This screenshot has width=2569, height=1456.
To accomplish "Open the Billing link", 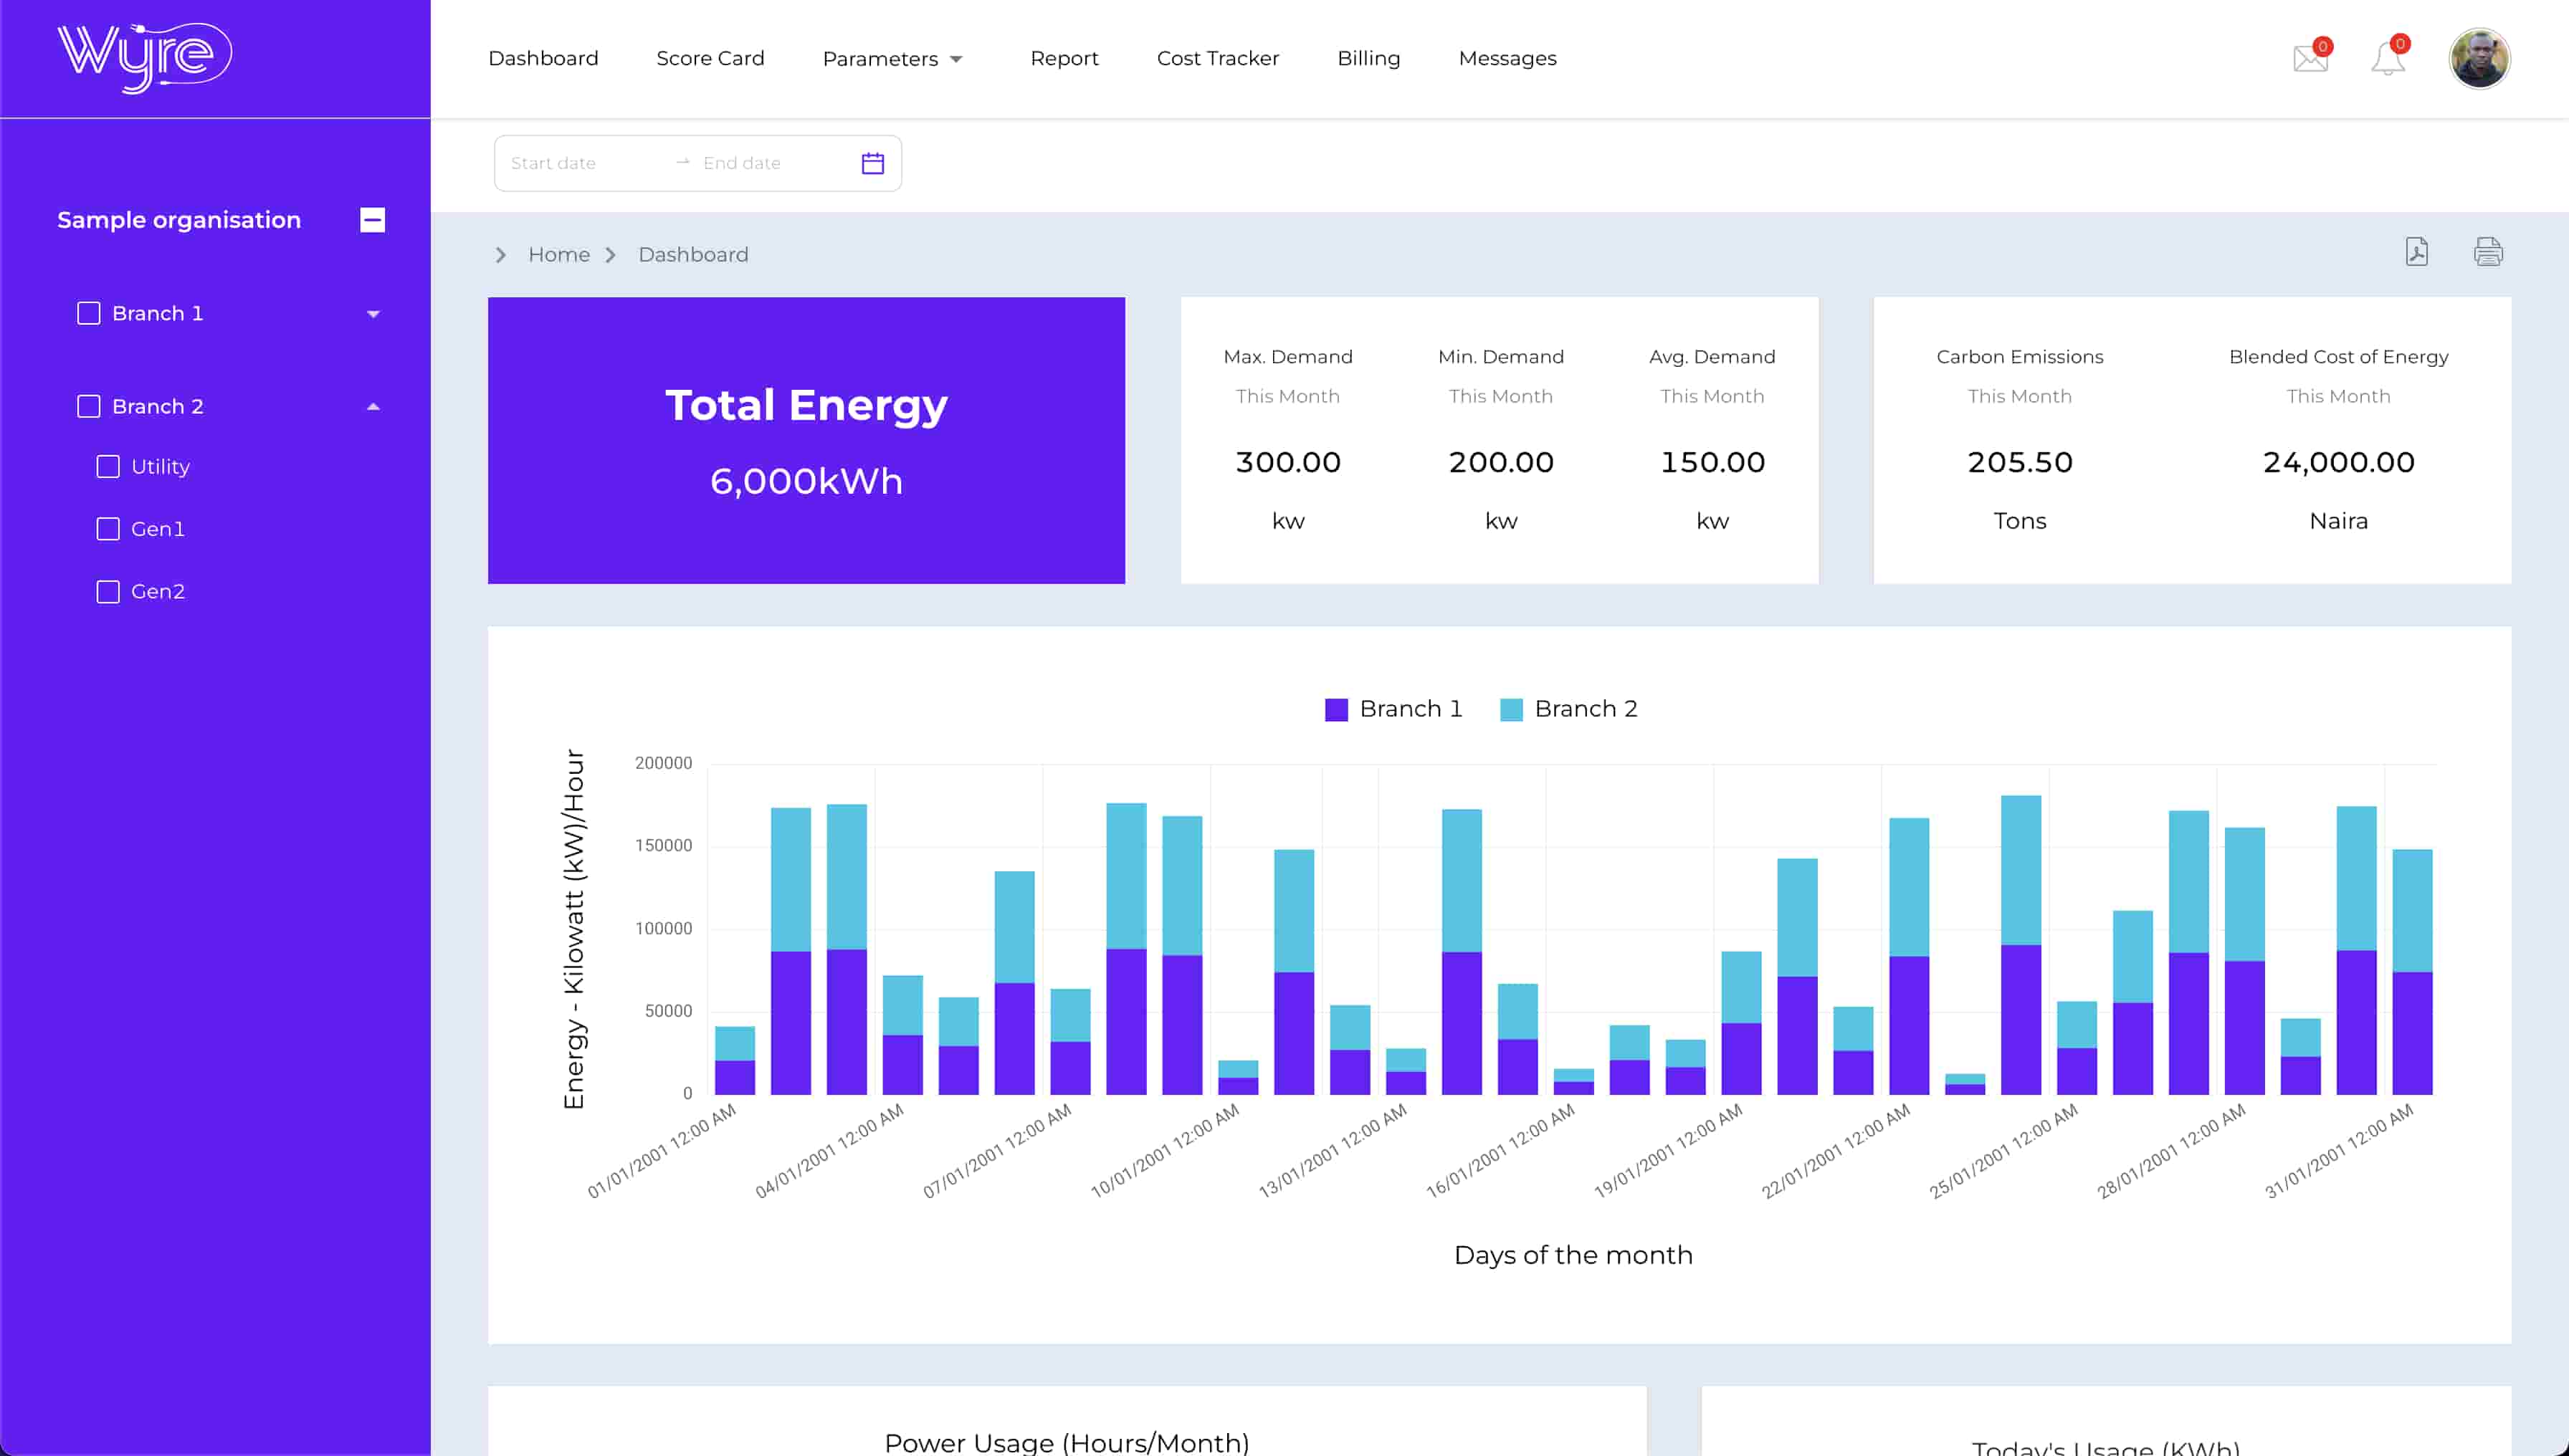I will point(1368,59).
